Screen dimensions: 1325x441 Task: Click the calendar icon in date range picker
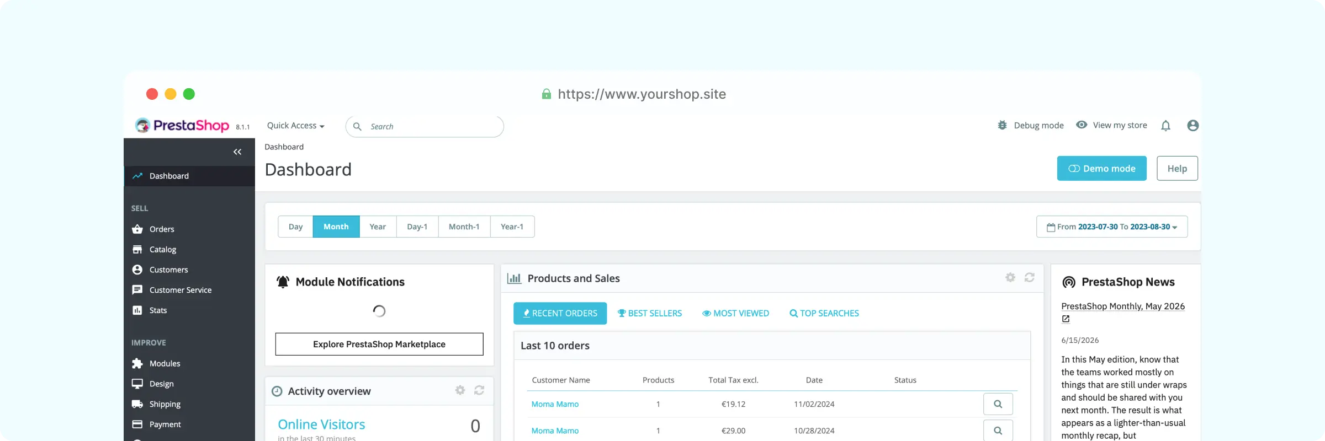(x=1051, y=227)
